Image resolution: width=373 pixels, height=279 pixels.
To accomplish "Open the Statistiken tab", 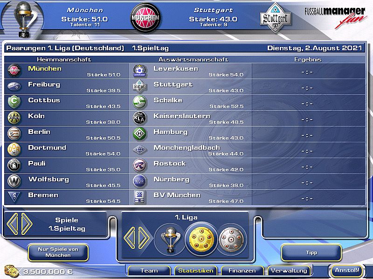I will pos(196,271).
